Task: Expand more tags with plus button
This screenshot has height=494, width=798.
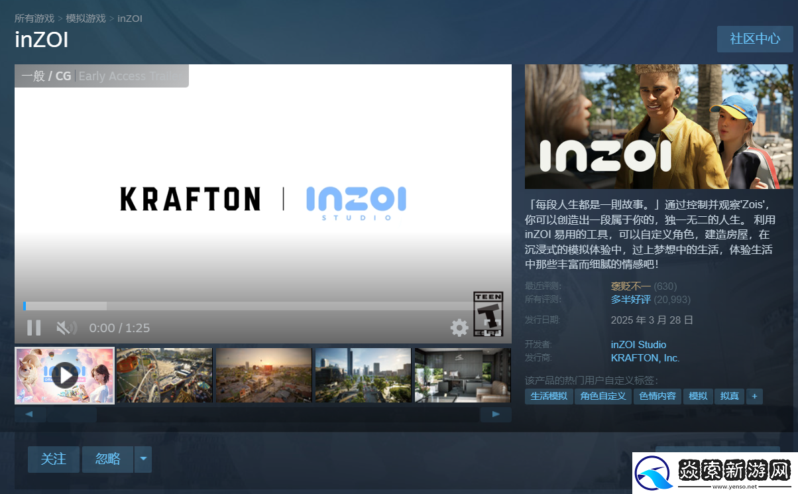Action: 754,397
